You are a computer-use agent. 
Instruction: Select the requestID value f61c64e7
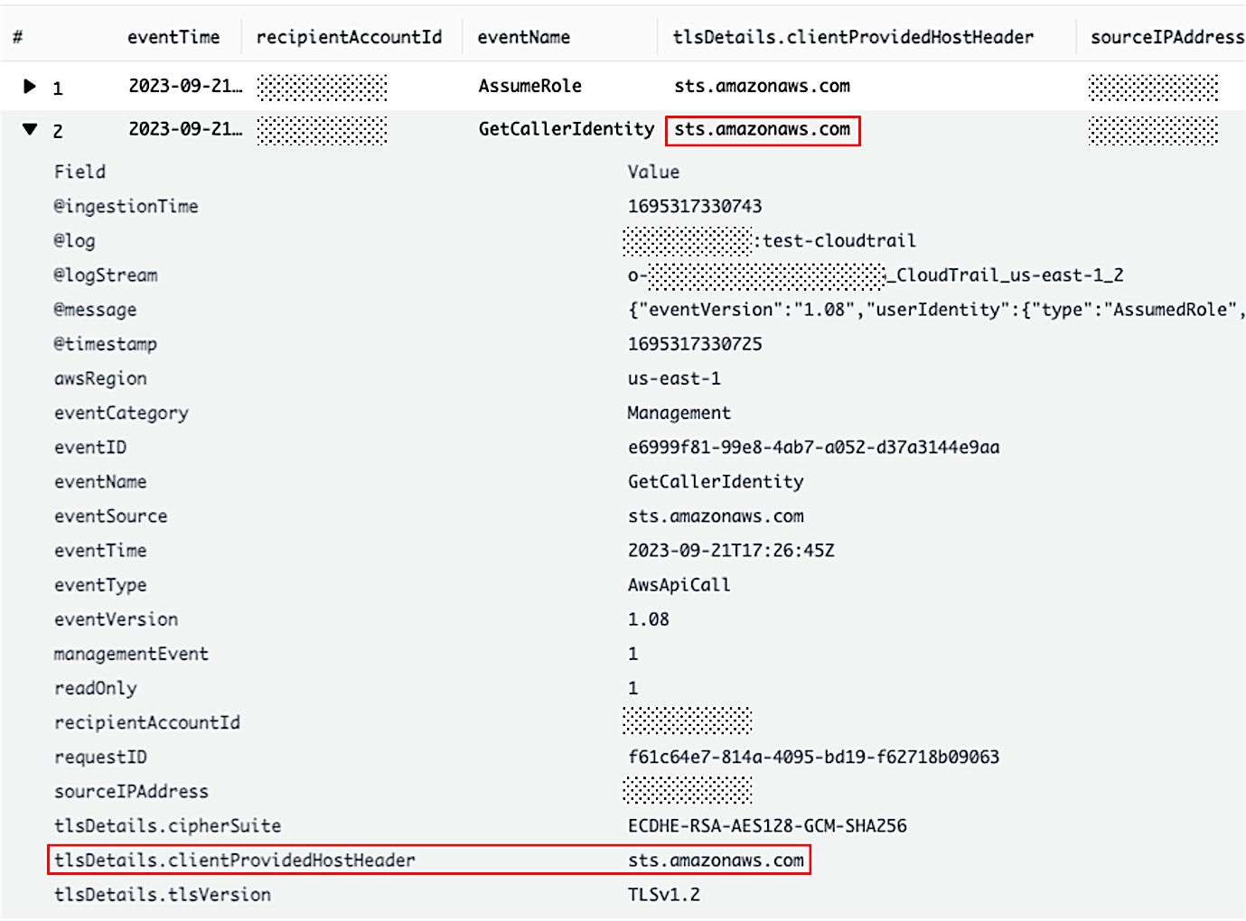tap(813, 757)
